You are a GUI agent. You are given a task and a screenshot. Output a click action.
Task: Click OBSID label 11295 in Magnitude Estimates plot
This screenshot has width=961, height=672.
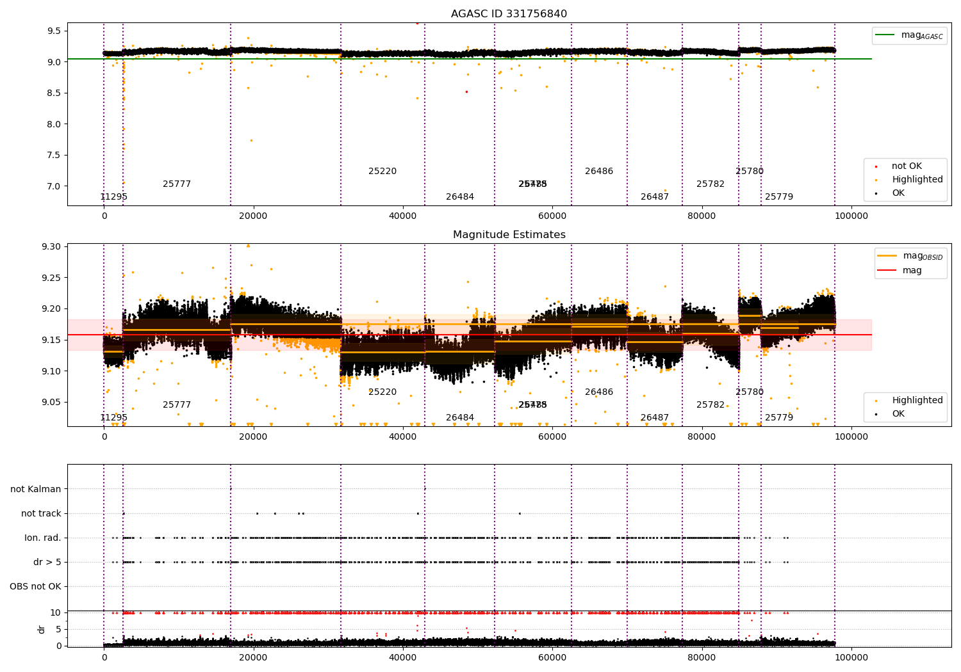point(113,418)
